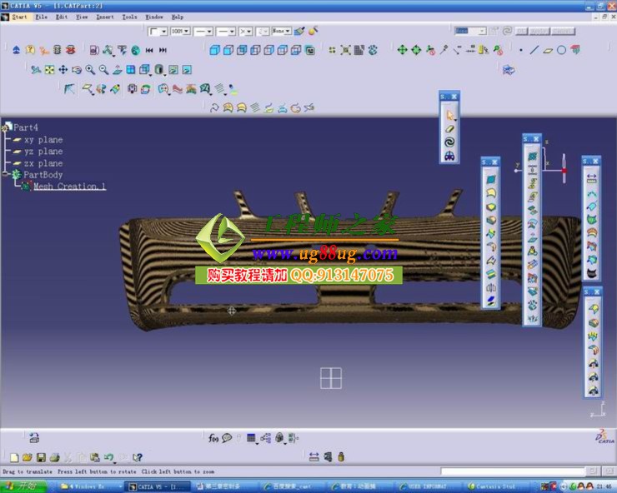The image size is (617, 493).
Task: Click the Print icon
Action: (55, 457)
